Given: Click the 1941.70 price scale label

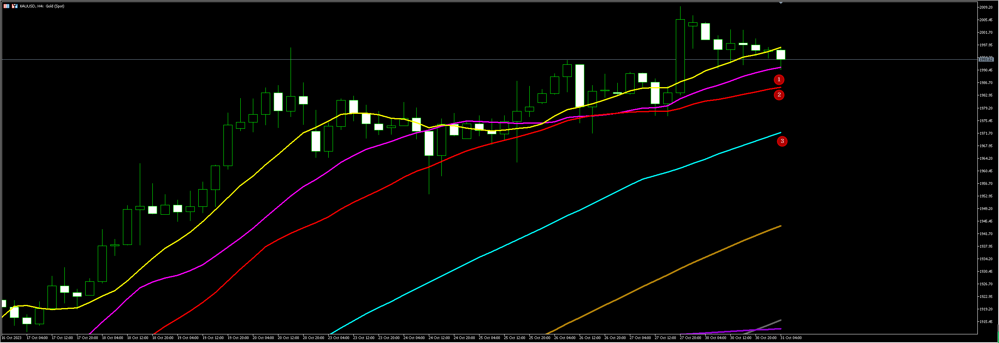Looking at the screenshot, I should pyautogui.click(x=986, y=234).
